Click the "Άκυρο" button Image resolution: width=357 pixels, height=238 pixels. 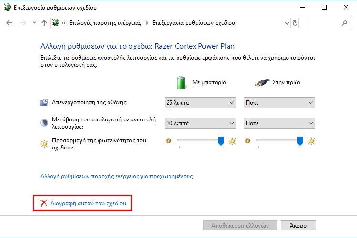point(298,226)
